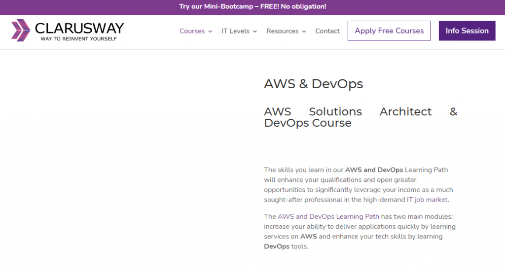Click the Mini-Bootcamp free offer banner
The image size is (505, 275).
(252, 6)
